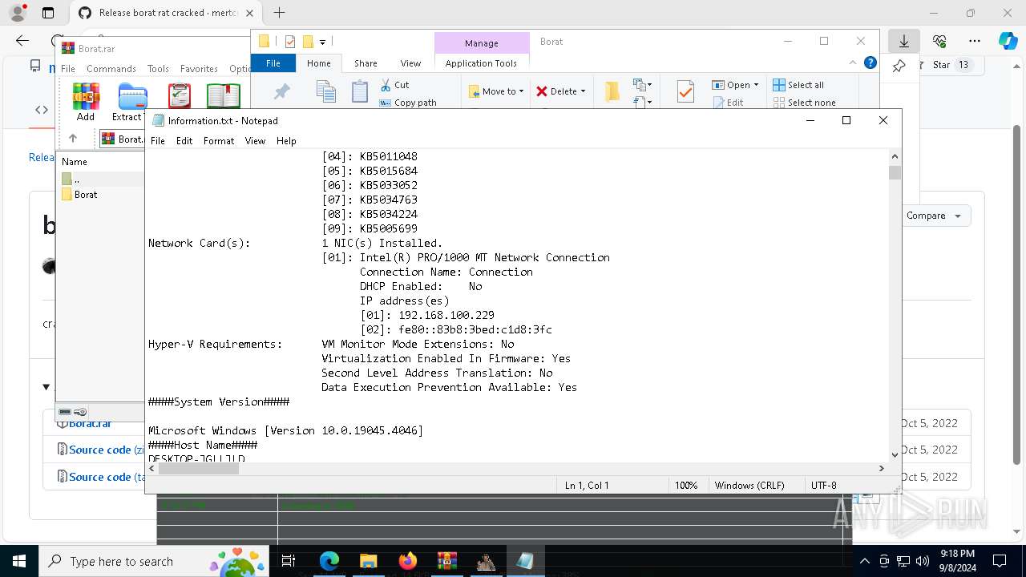
Task: Open File Explorer from the taskbar
Action: tap(368, 561)
